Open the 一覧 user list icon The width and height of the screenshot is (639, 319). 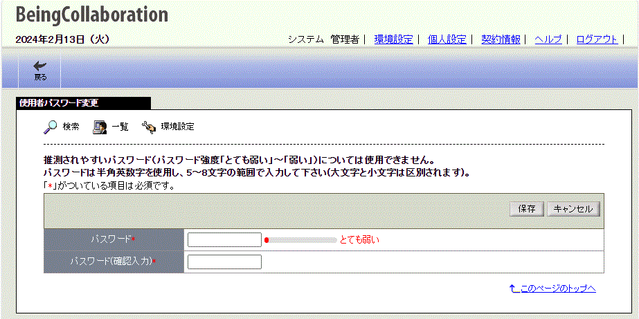100,127
